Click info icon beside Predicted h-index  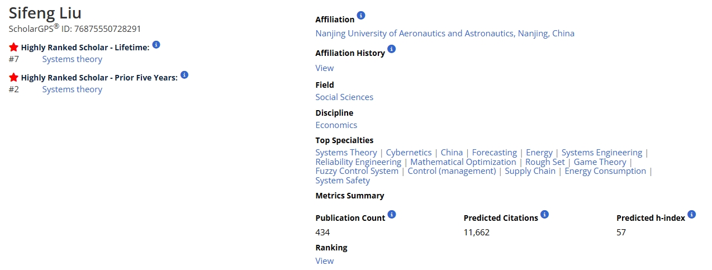pos(691,214)
